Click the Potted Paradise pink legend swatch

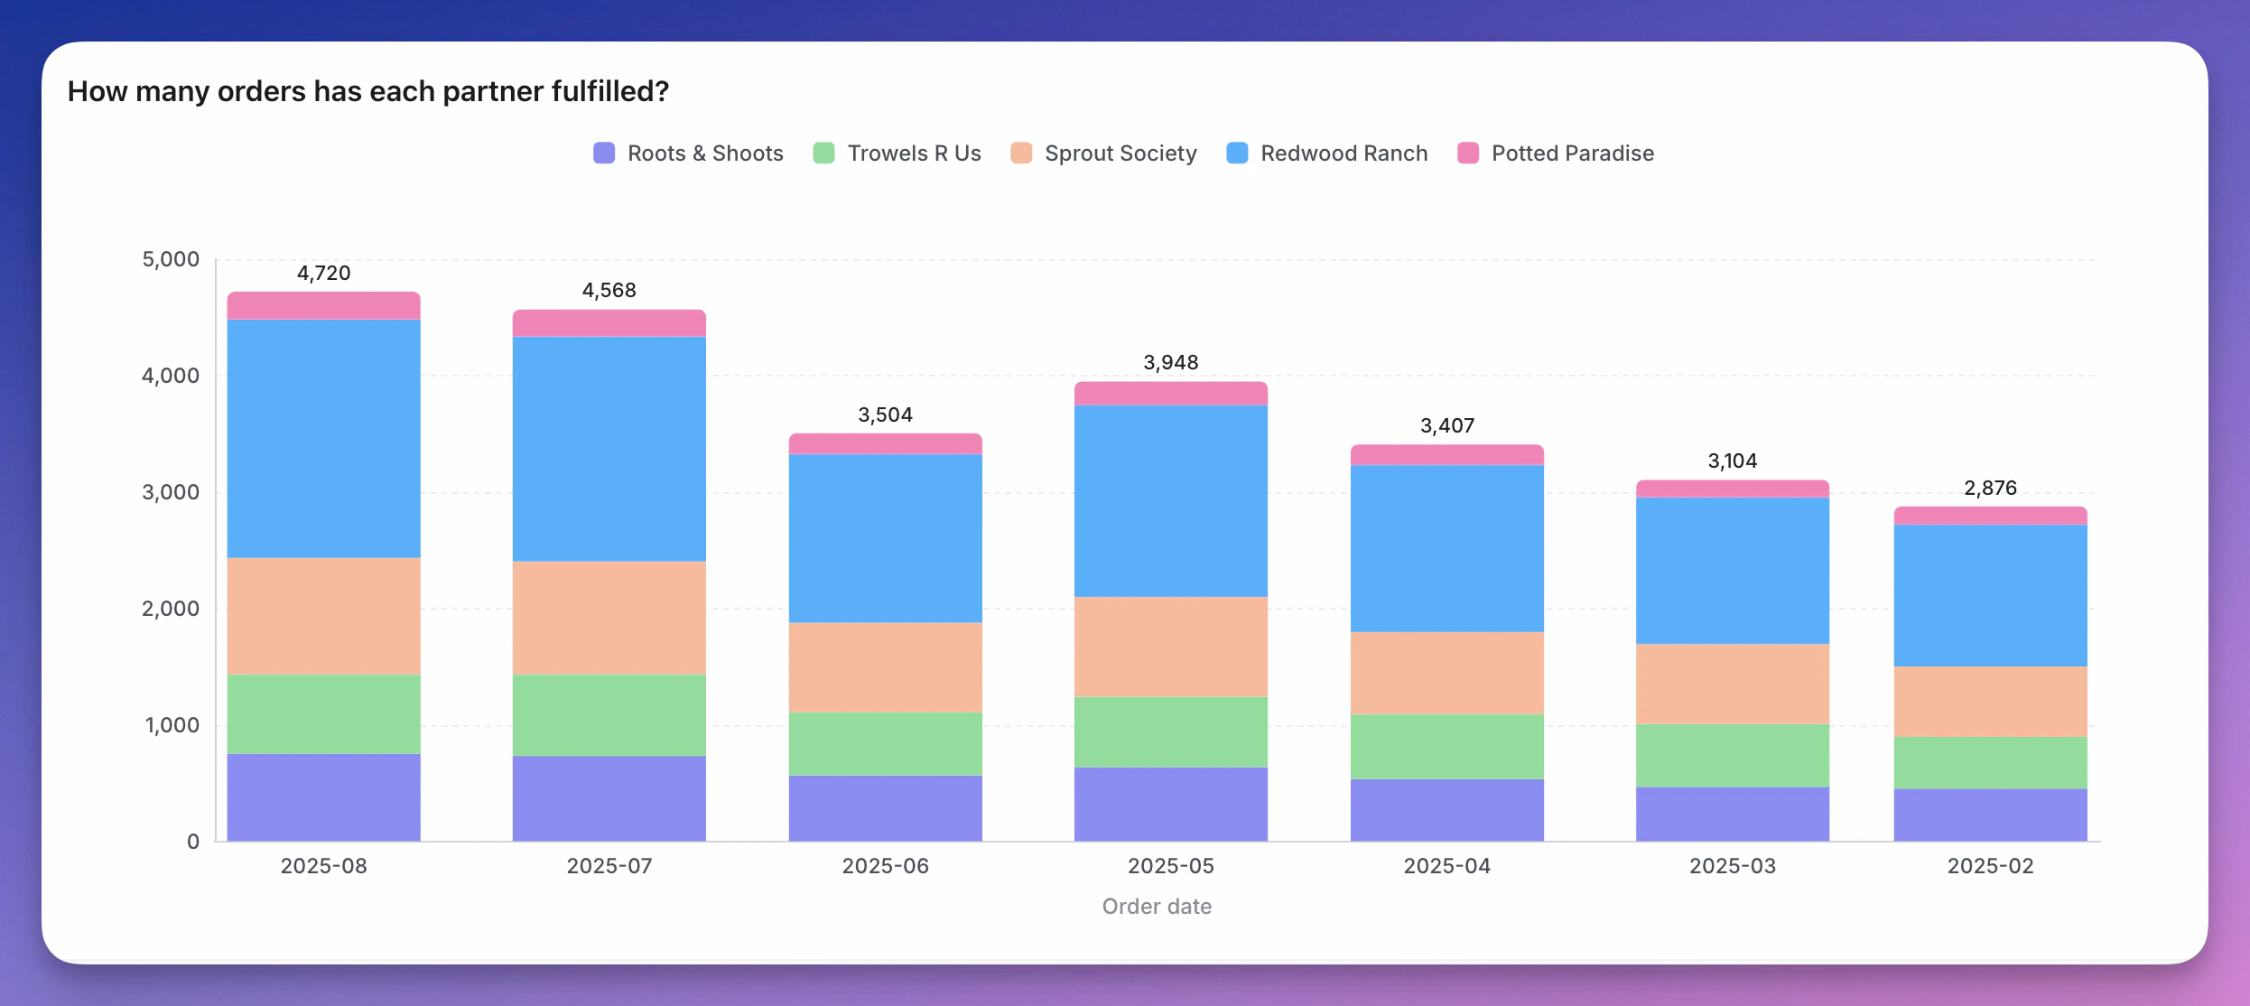click(1468, 154)
